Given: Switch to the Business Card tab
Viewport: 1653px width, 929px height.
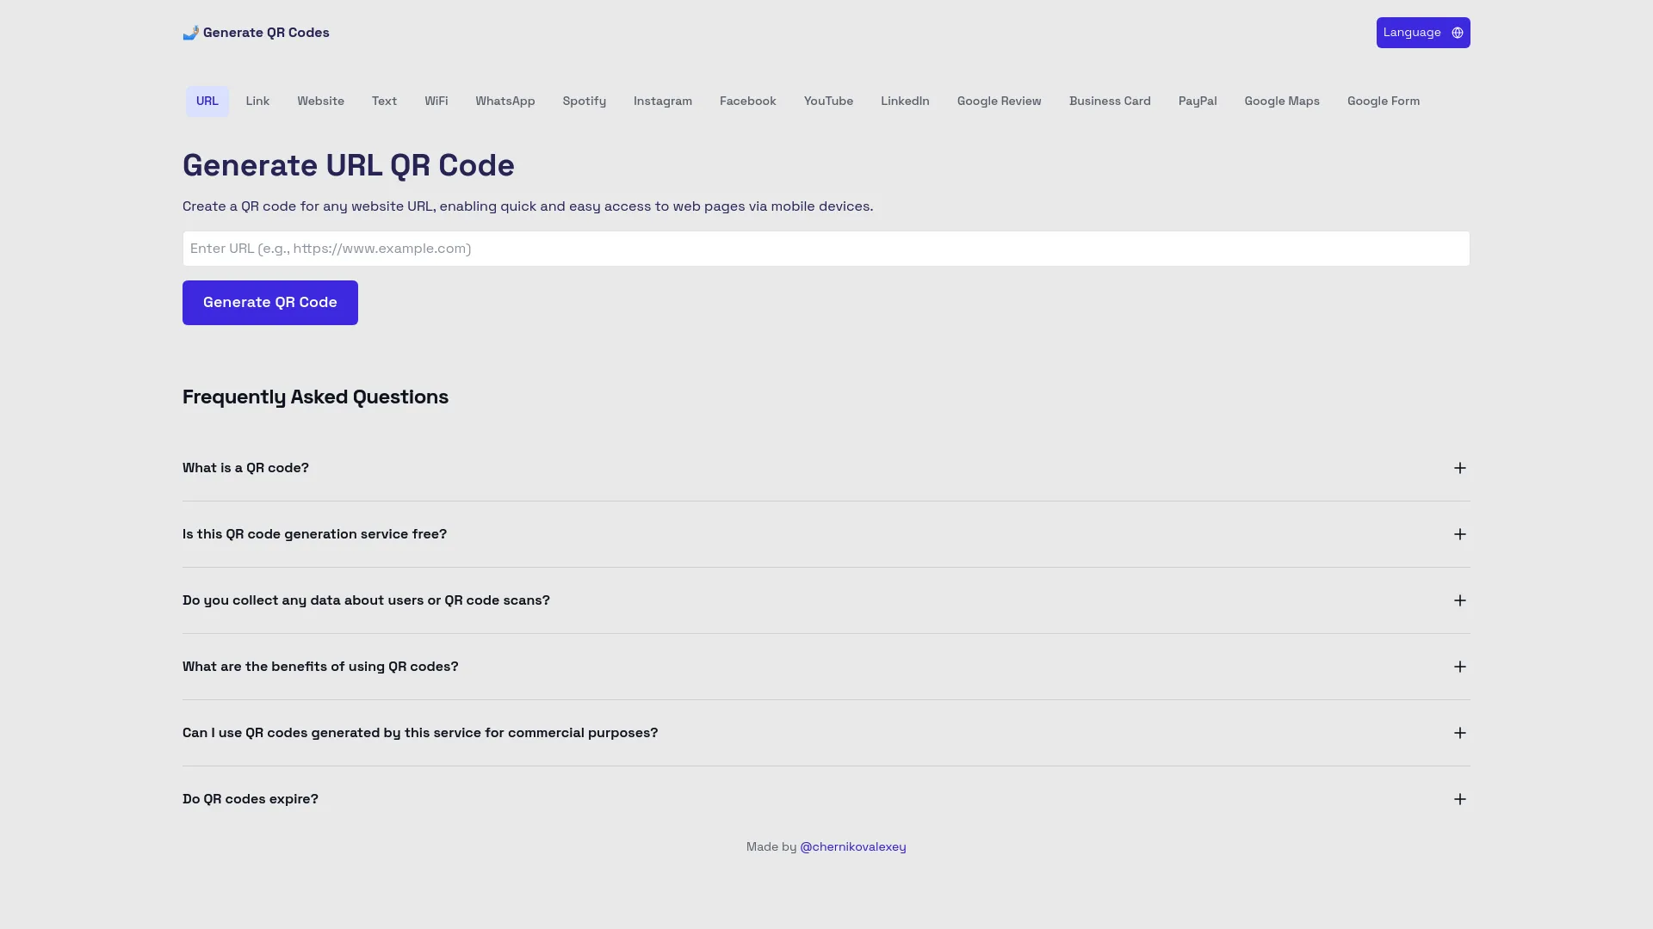Looking at the screenshot, I should point(1110,102).
